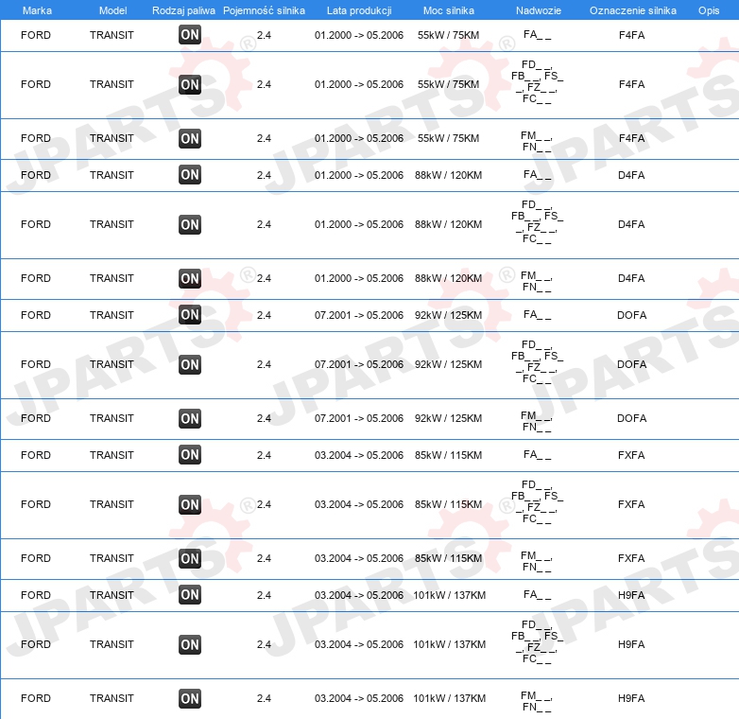Click the Oznaczenie silnika column header
This screenshot has height=719, width=739.
click(x=632, y=10)
